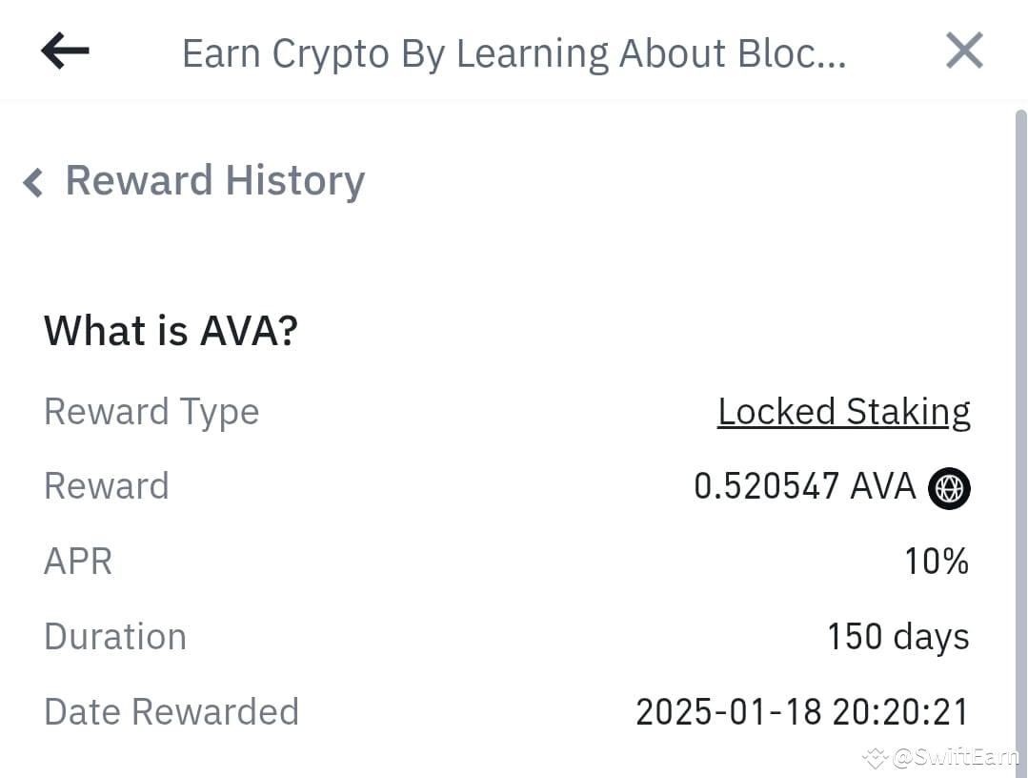1028x778 pixels.
Task: Click the back arrow icon at top left
Action: [x=64, y=51]
